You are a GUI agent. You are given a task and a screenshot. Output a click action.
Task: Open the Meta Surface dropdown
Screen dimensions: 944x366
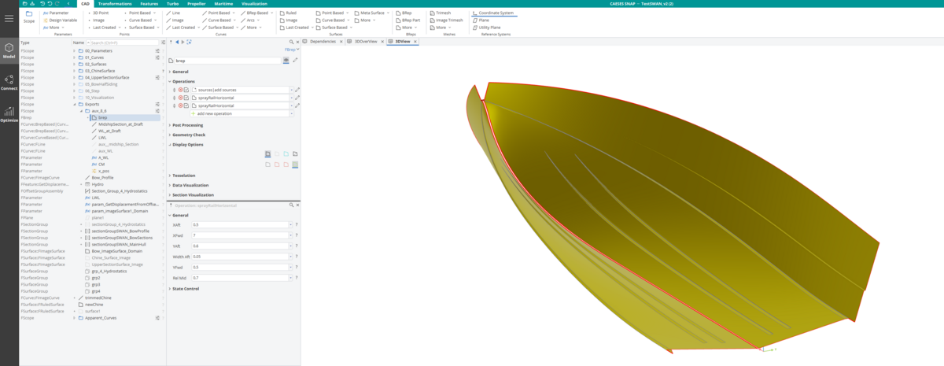374,13
